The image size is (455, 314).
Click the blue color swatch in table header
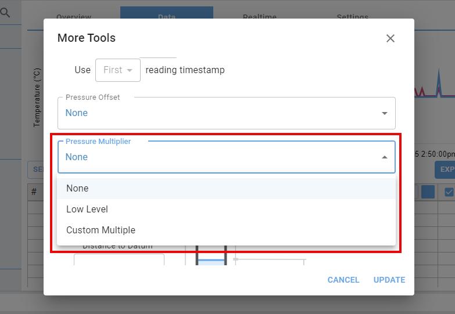428,192
